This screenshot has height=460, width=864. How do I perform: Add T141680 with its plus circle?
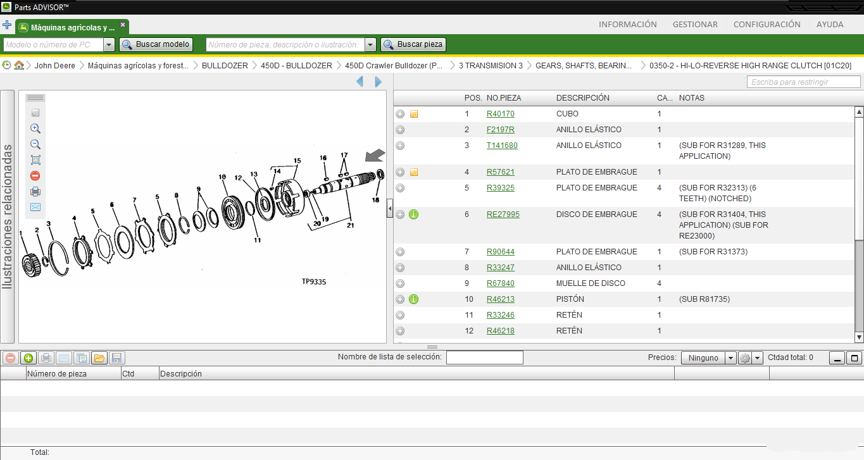point(400,146)
